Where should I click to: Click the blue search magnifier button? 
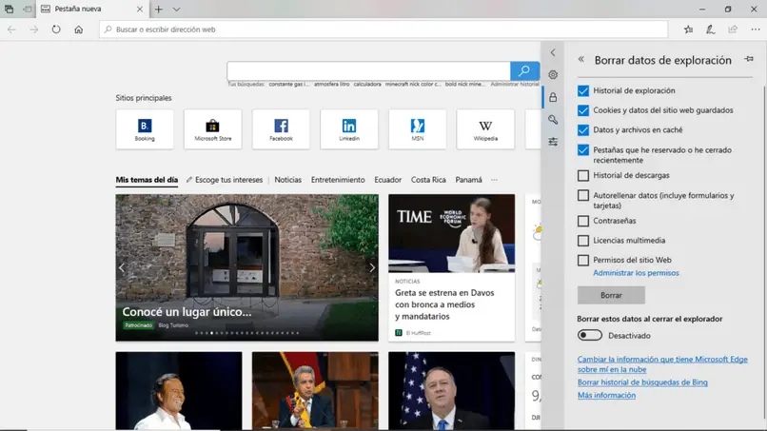pos(524,71)
